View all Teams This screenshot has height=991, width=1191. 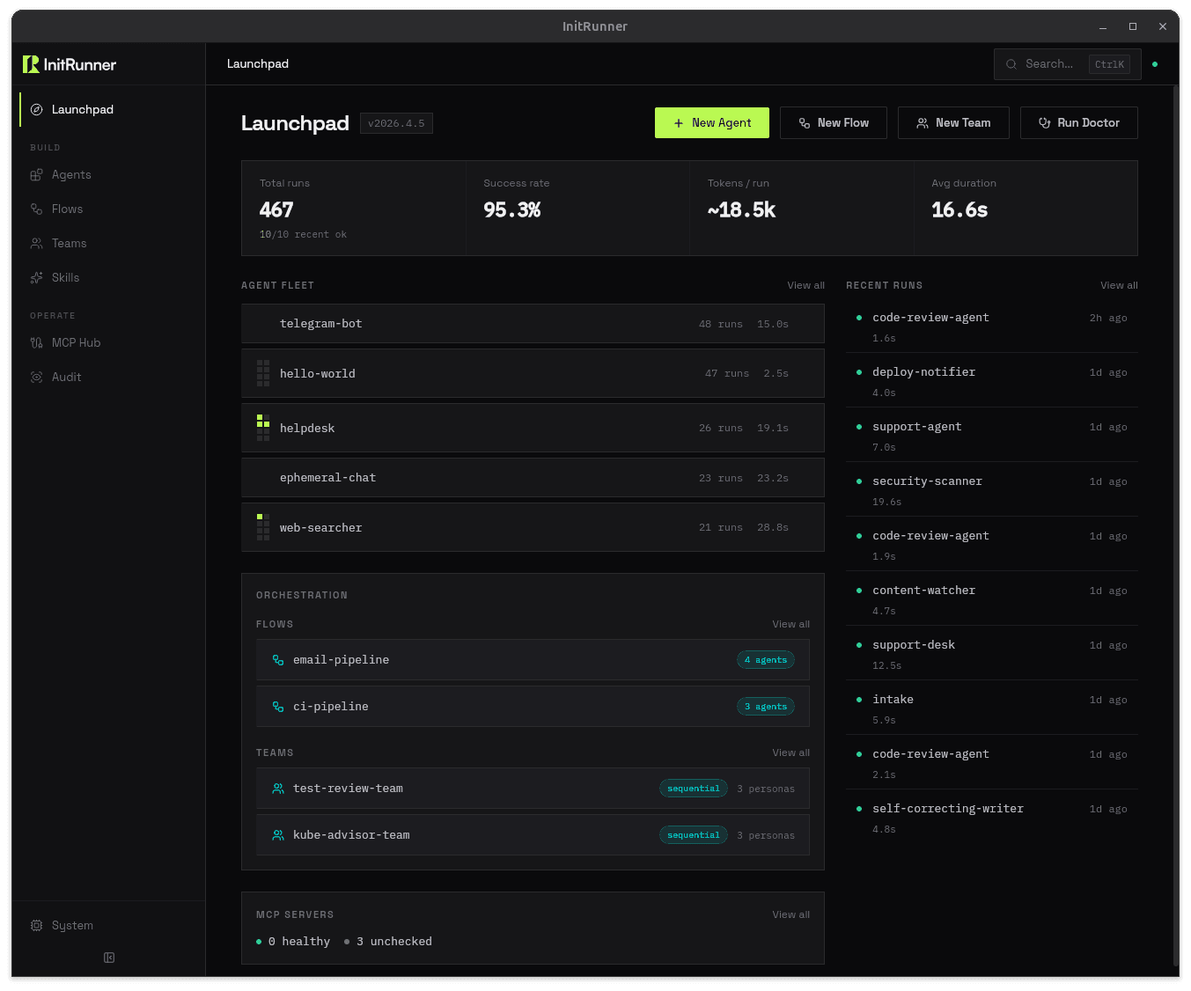790,752
